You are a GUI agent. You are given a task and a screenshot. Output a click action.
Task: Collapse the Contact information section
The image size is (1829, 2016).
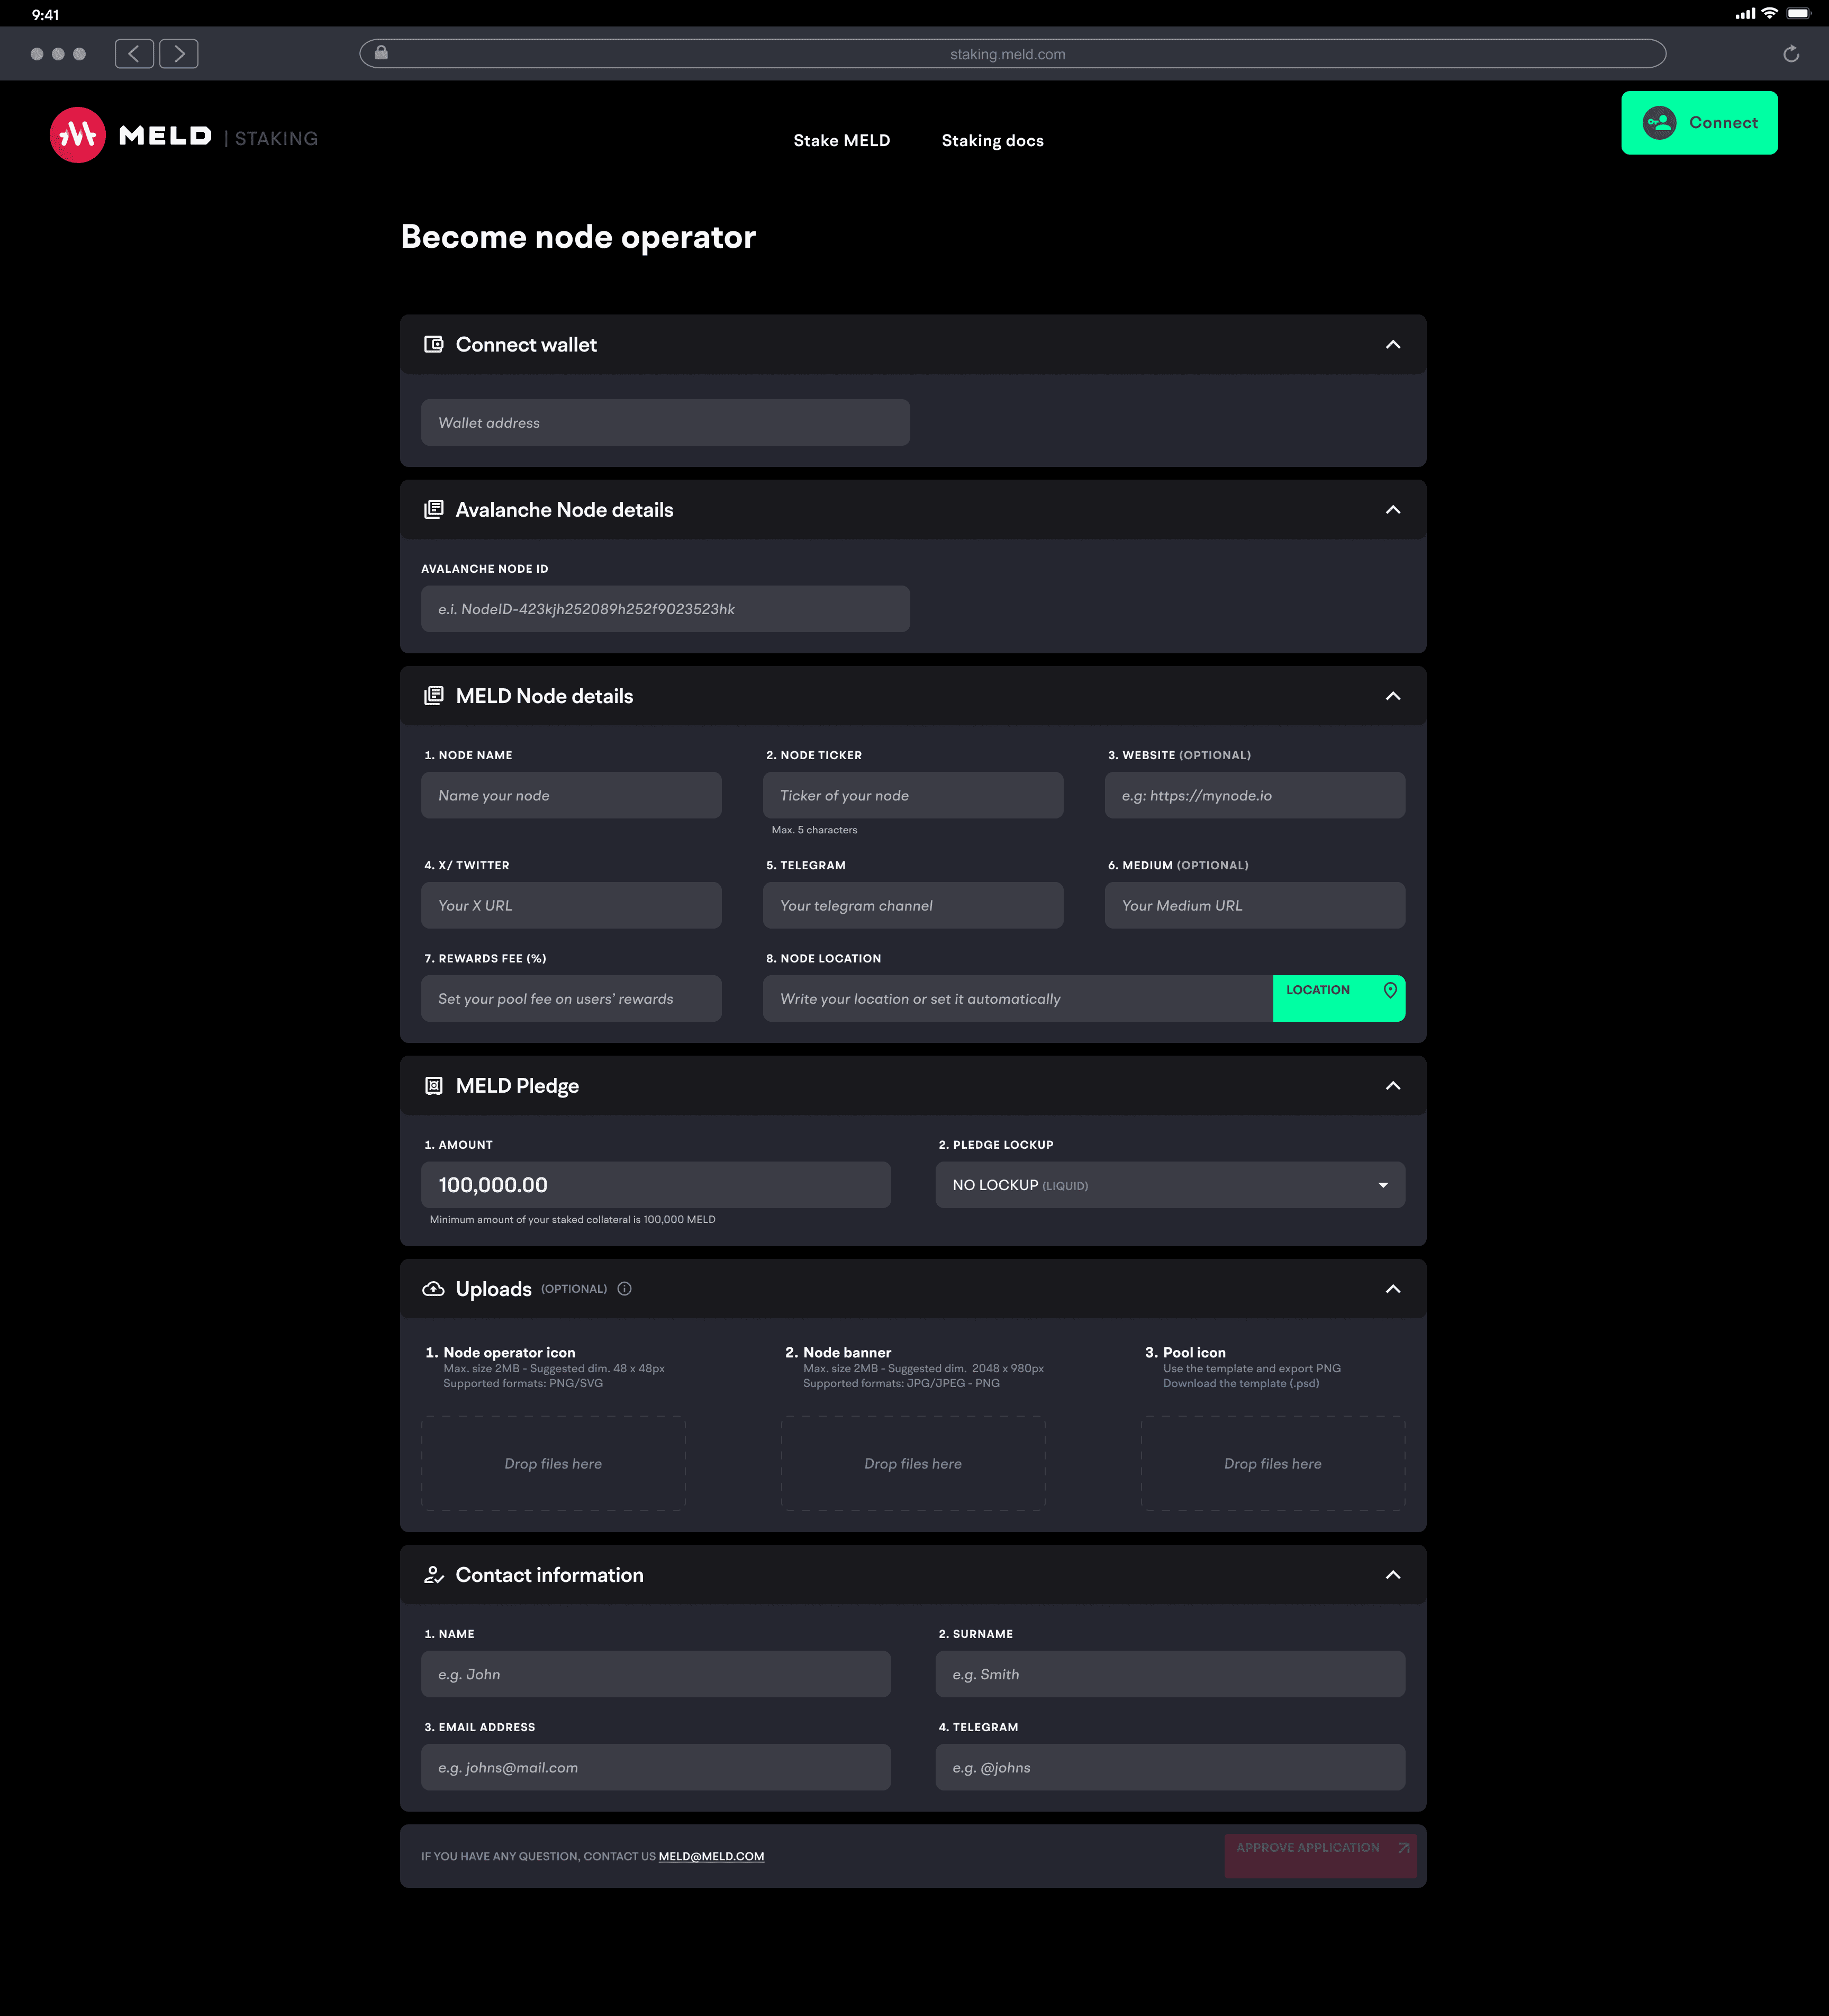coord(1392,1575)
